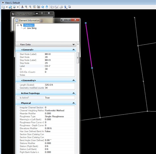This screenshot has height=154, width=156.
Task: Select the Zoom In magnifier tool
Action: pos(26,7)
